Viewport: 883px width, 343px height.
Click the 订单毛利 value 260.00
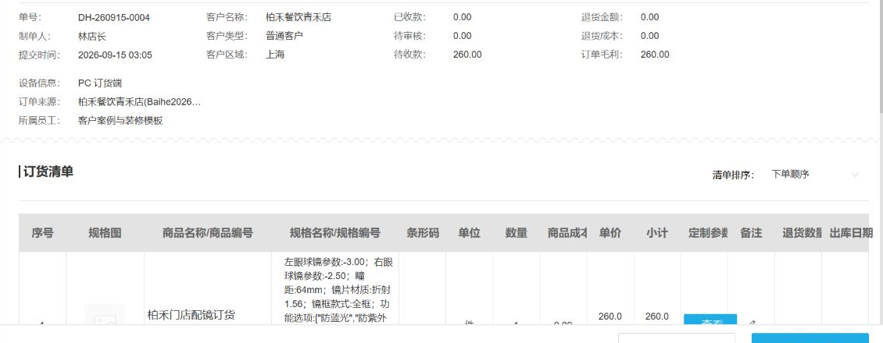pos(655,55)
